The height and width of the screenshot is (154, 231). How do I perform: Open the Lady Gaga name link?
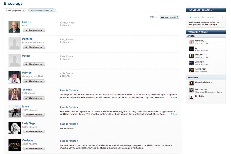point(29,123)
